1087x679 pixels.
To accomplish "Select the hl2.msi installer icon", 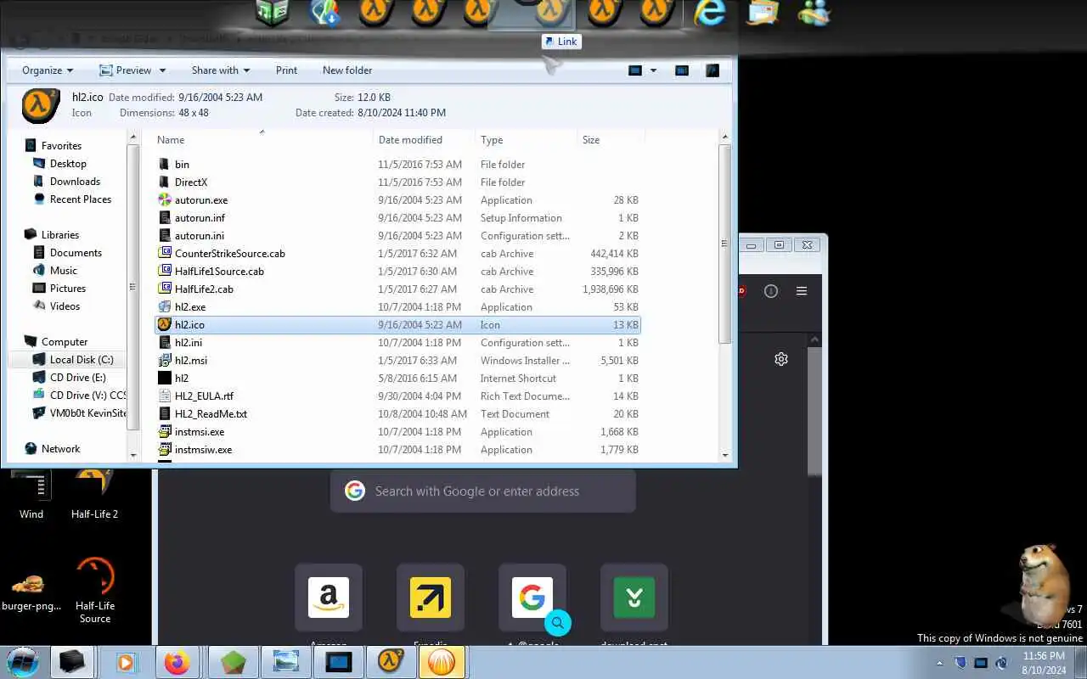I will pos(165,361).
